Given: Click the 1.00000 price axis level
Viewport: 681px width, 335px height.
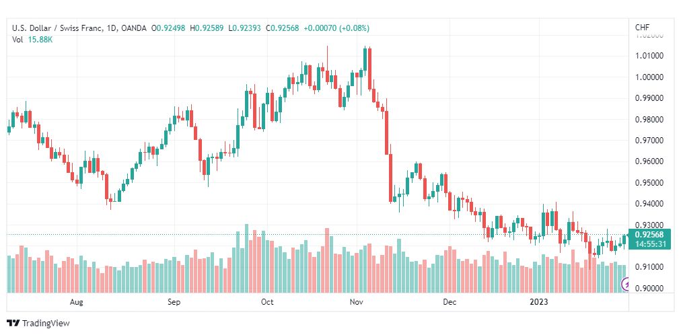Looking at the screenshot, I should pos(649,77).
